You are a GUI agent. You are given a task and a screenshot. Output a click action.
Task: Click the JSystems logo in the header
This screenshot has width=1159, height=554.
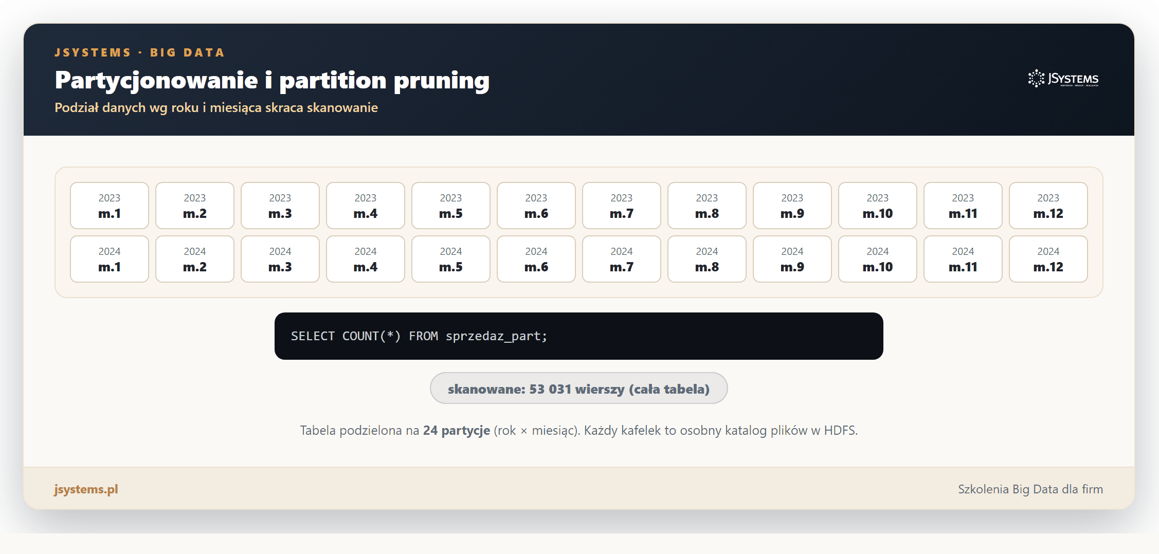click(1063, 79)
